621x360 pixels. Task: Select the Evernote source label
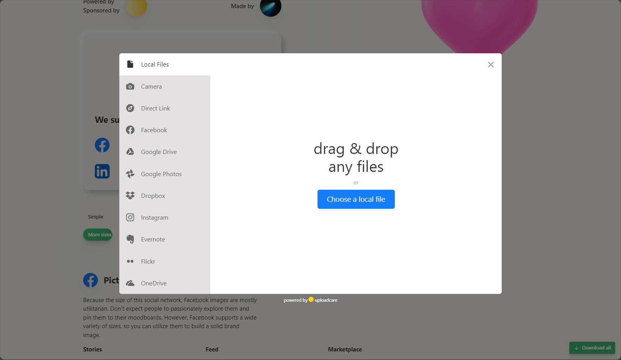(153, 239)
